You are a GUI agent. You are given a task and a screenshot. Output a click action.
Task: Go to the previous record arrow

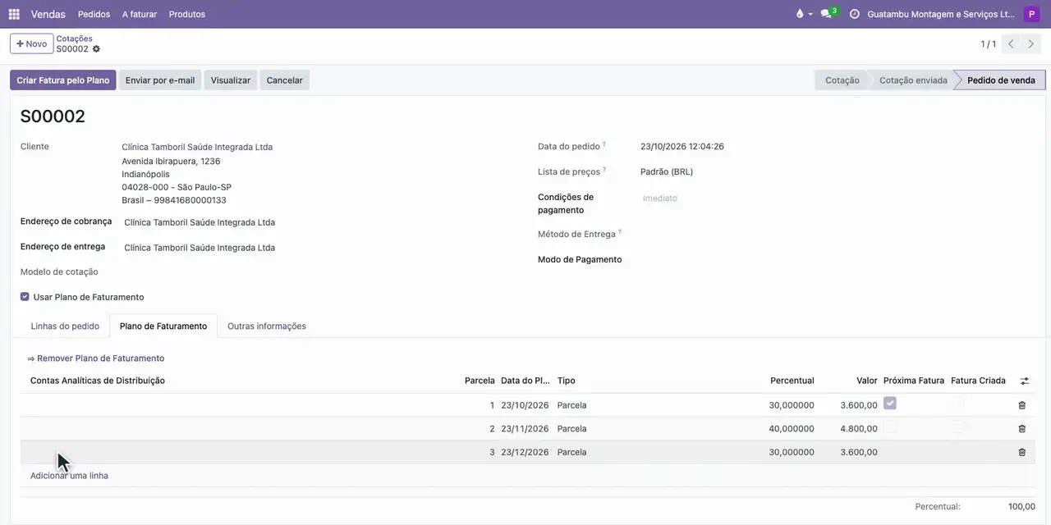1011,44
